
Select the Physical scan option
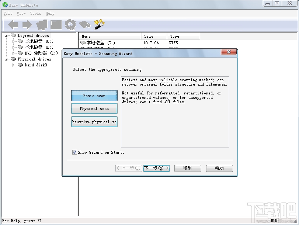point(94,108)
